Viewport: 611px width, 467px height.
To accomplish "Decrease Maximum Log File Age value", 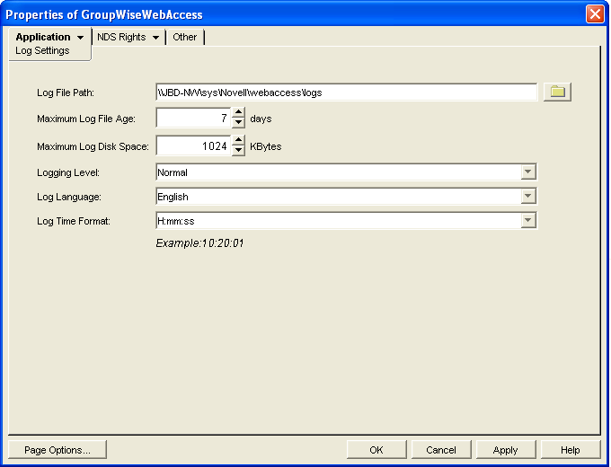I will [238, 122].
